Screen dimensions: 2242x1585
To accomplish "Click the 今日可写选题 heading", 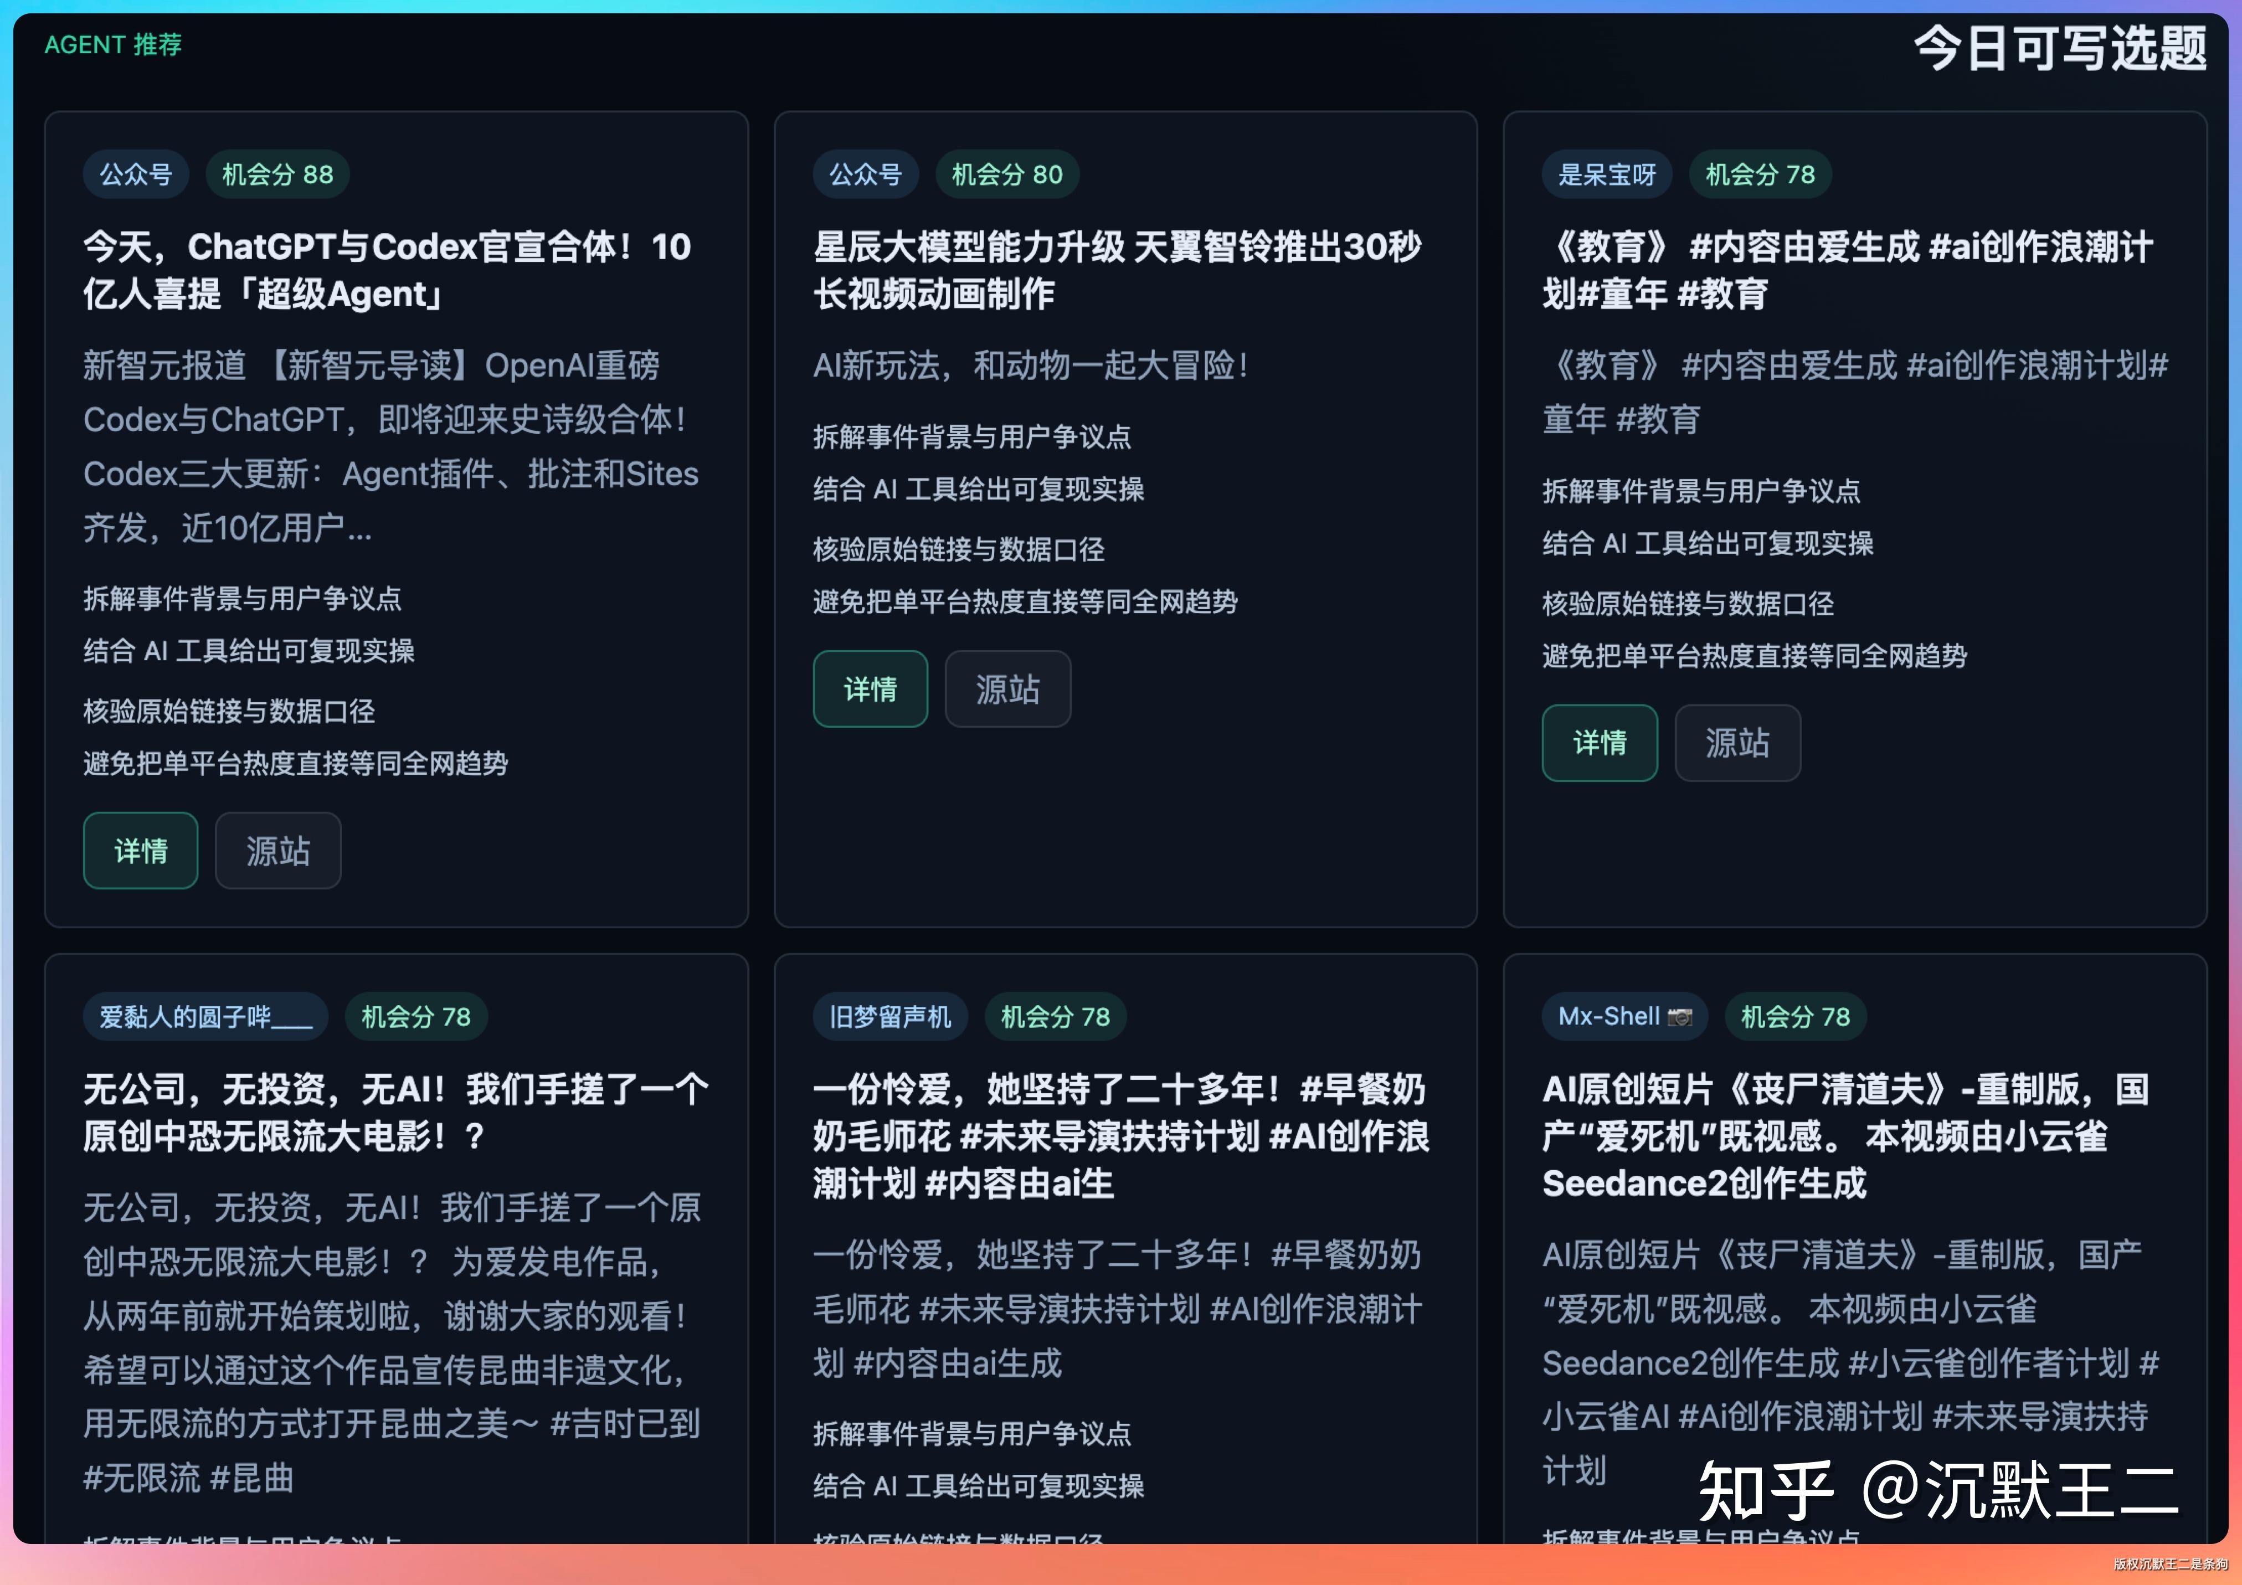I will pyautogui.click(x=2059, y=48).
